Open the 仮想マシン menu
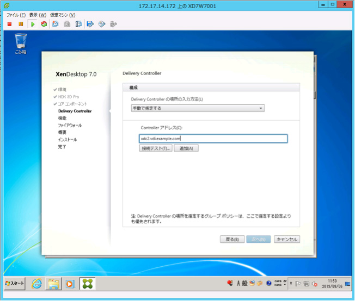 point(63,15)
